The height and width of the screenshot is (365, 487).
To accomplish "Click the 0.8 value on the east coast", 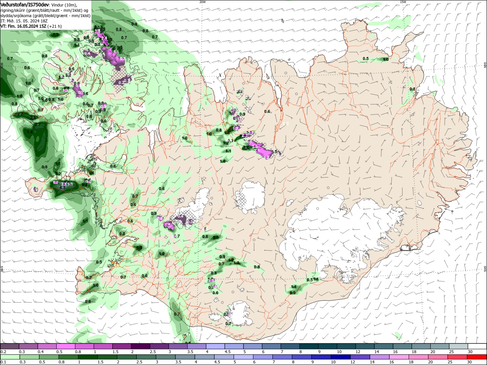I will [412, 89].
